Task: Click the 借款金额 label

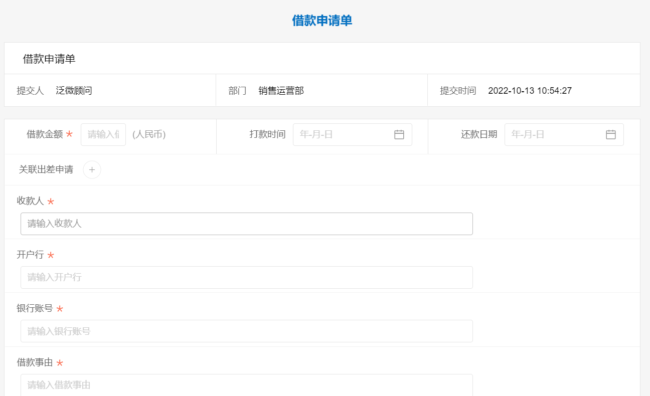Action: click(x=45, y=134)
